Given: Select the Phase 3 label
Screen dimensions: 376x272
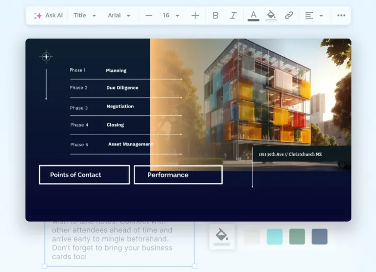Looking at the screenshot, I should pos(79,108).
